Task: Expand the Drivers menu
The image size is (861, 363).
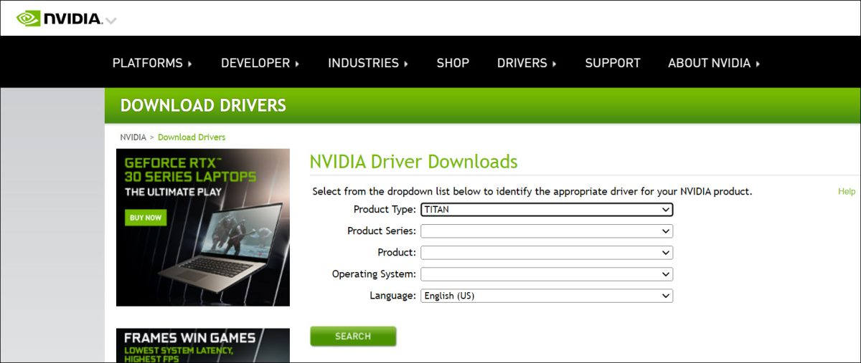Action: [x=527, y=63]
